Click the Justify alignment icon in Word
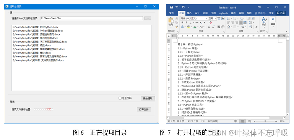Image resolution: width=294 pixels, height=140 pixels. click(240, 23)
